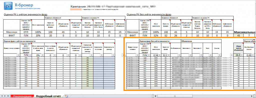Expand 'Заголовок 1' column filter
This screenshot has width=256, height=98.
click(x=190, y=55)
